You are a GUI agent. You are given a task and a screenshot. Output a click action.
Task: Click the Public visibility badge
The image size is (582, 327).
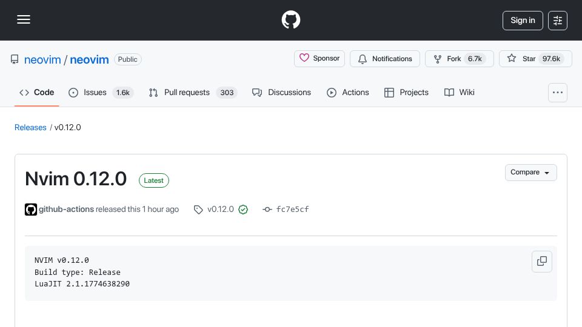pos(128,59)
